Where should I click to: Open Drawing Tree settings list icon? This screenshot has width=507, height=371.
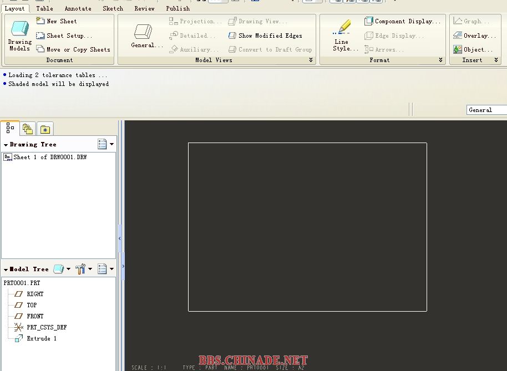click(102, 144)
